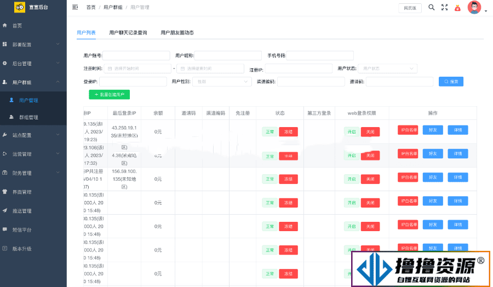Click the 最后登录IP column header

point(124,113)
